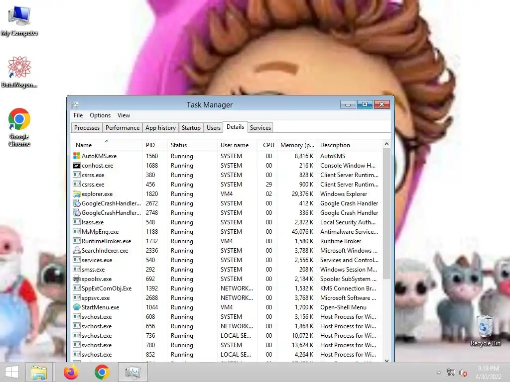The image size is (510, 382).
Task: Open the My Computer desktop icon
Action: click(19, 20)
